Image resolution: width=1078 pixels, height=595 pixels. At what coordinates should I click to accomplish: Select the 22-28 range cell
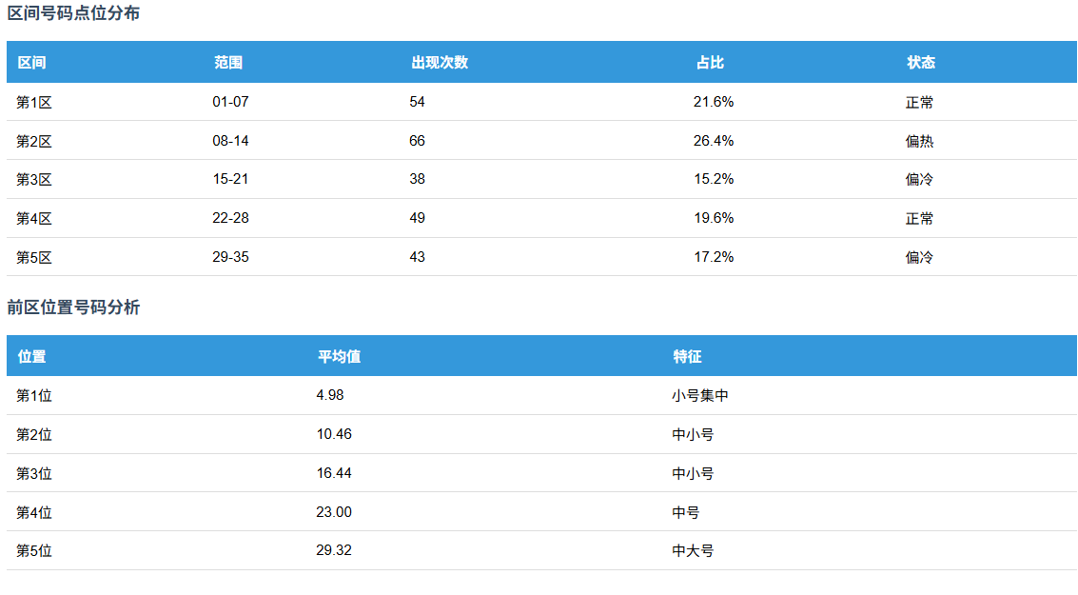tap(230, 218)
